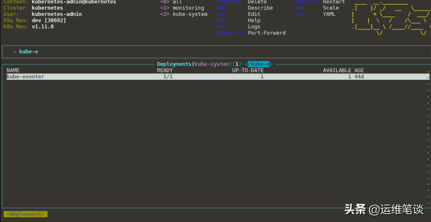Click the Context kubernetes-admin@kubernetes value
Image resolution: width=431 pixels, height=222 pixels.
pos(74,2)
